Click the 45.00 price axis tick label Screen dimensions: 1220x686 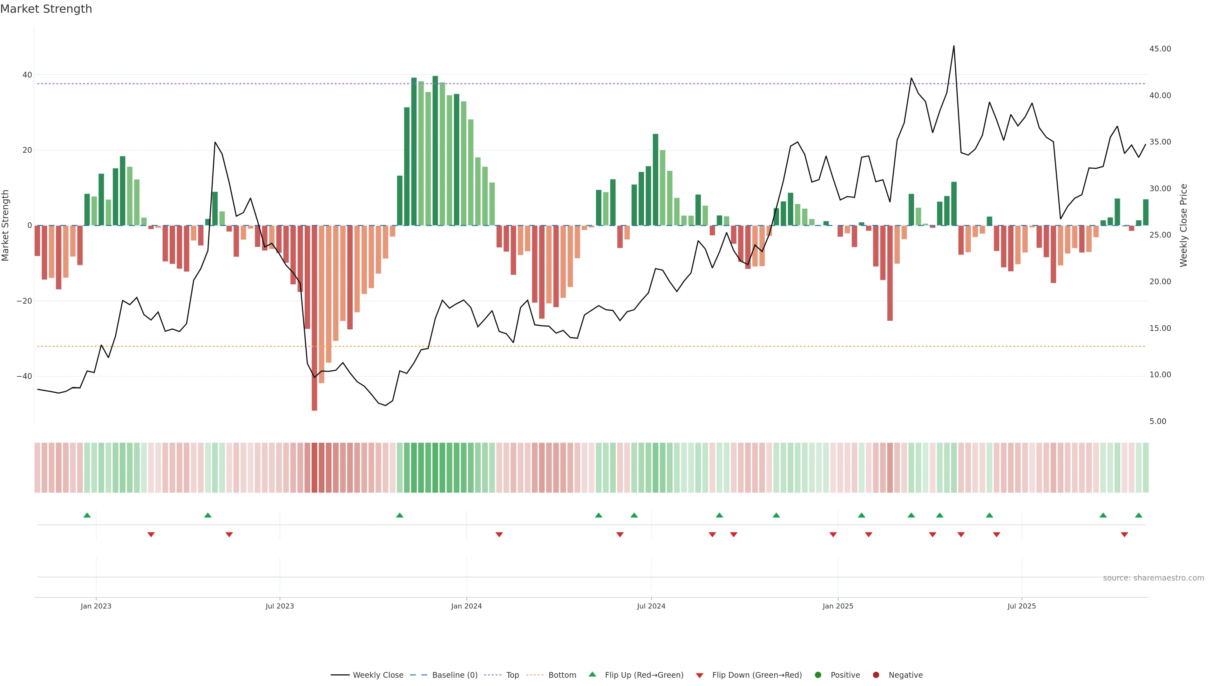(x=1160, y=49)
